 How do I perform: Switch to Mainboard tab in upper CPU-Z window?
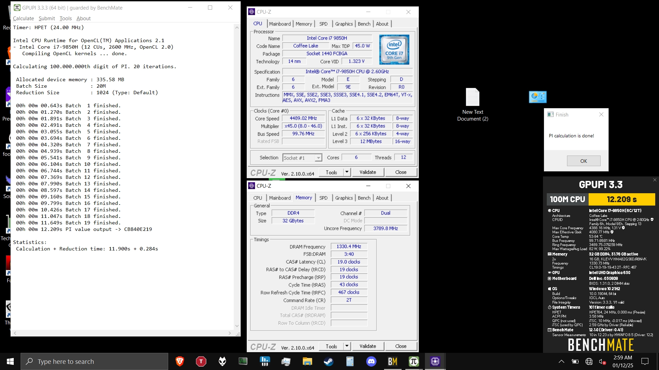click(280, 24)
